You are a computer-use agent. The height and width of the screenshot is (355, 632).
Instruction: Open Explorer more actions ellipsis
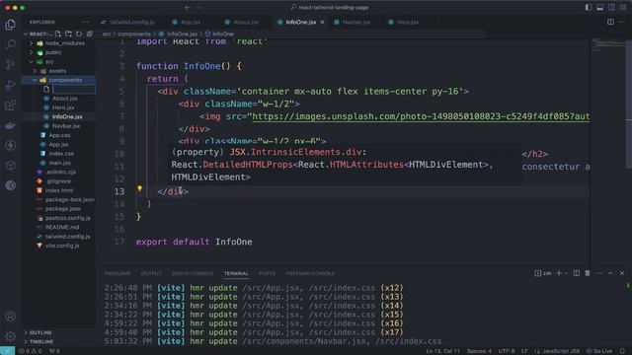pos(85,22)
